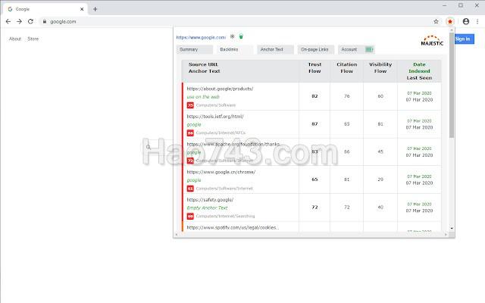Click Computers/Internet/Searching category text
The width and height of the screenshot is (485, 303).
pyautogui.click(x=226, y=216)
